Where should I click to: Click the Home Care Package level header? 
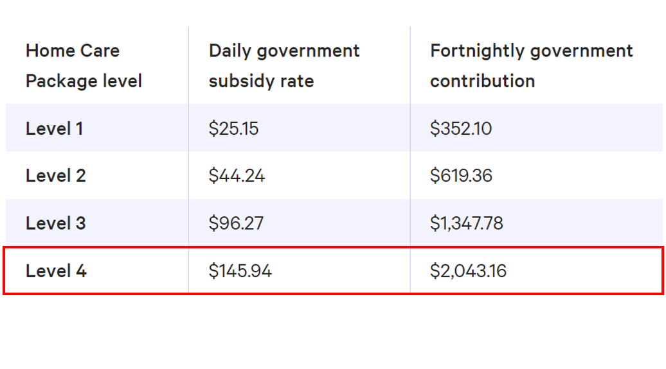84,65
